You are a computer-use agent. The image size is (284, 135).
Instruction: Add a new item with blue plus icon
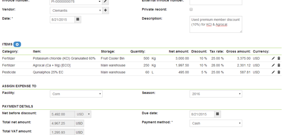[x=17, y=44]
